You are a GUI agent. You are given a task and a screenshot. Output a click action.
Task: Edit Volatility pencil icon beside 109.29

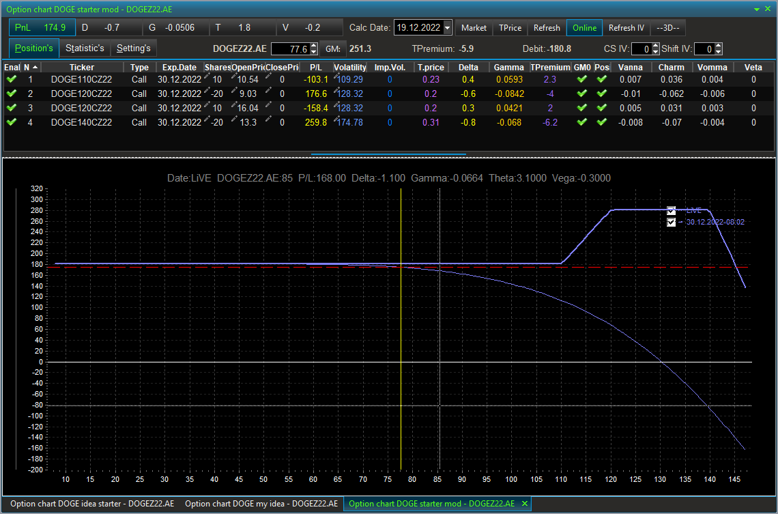pyautogui.click(x=337, y=76)
